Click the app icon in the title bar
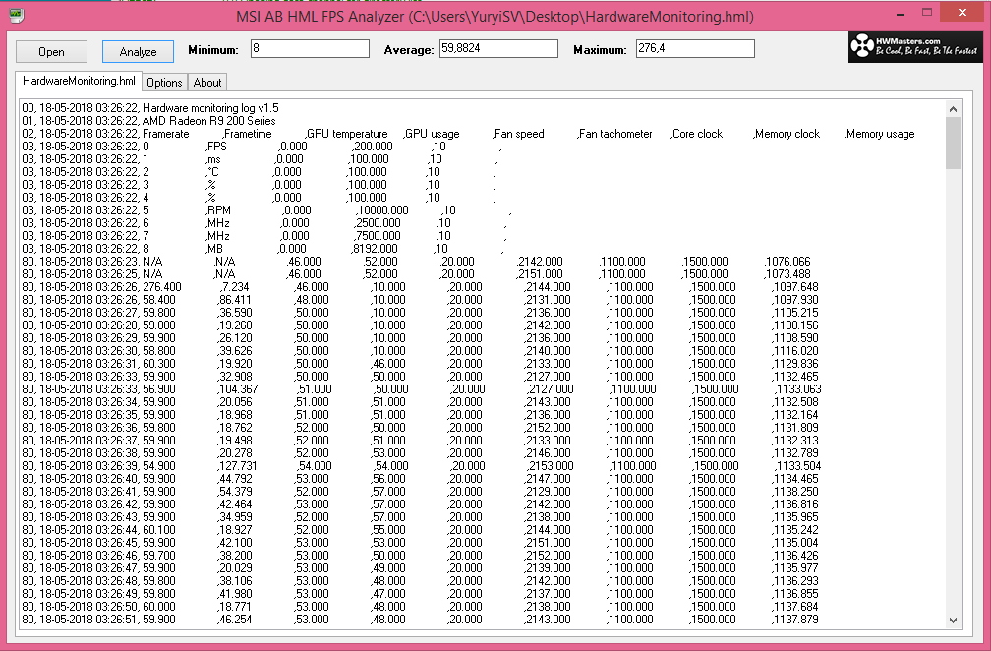 tap(17, 15)
